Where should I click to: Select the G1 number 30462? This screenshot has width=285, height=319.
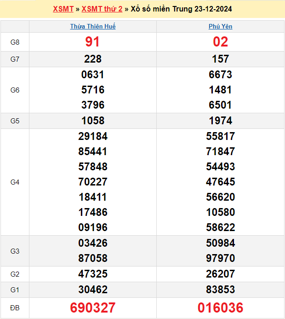(x=92, y=290)
